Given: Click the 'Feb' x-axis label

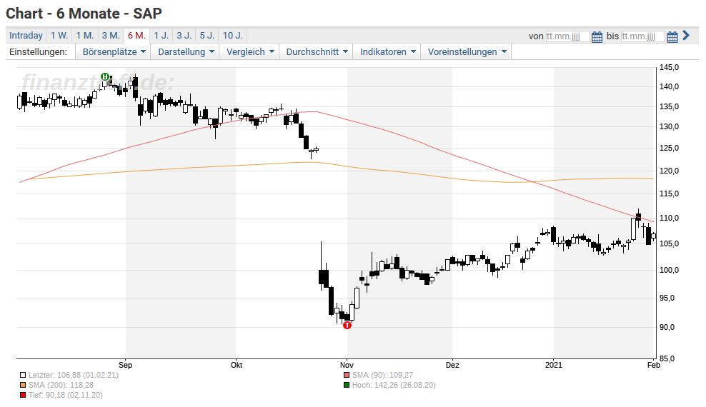Looking at the screenshot, I should click(x=654, y=365).
